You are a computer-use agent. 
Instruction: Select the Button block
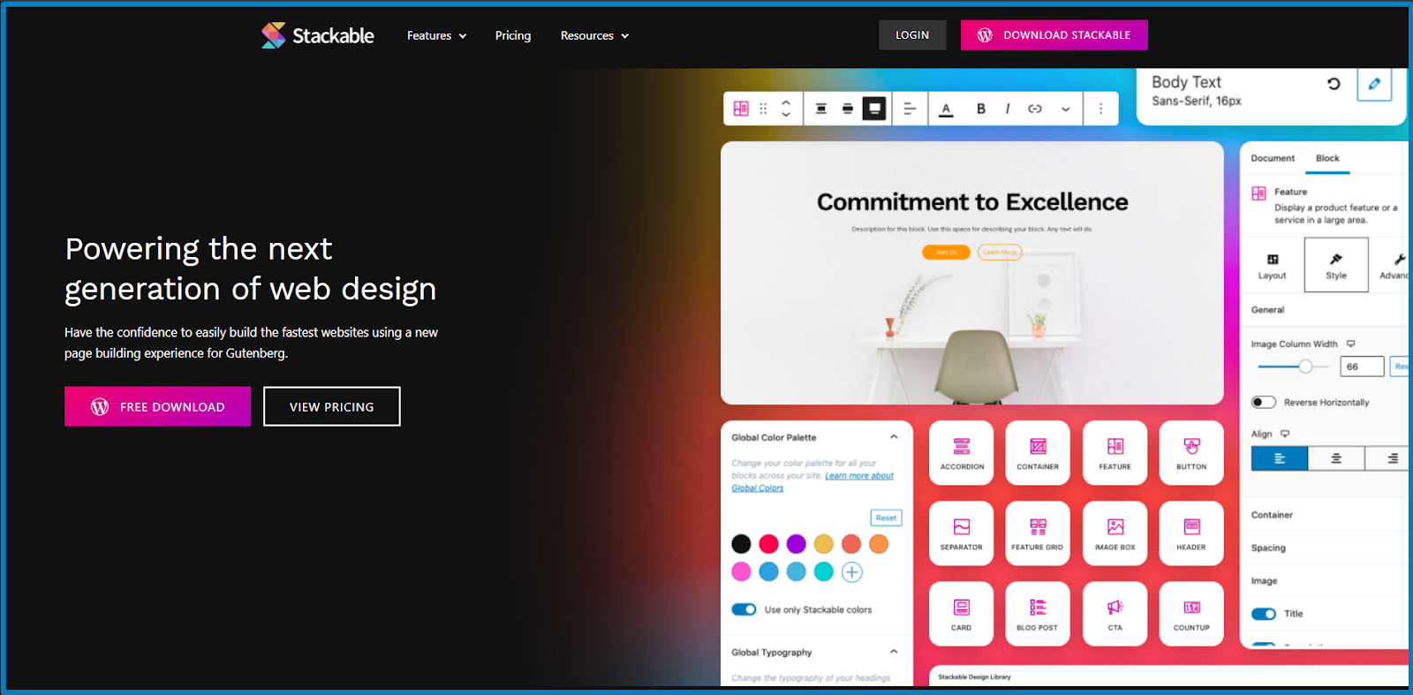(x=1191, y=453)
